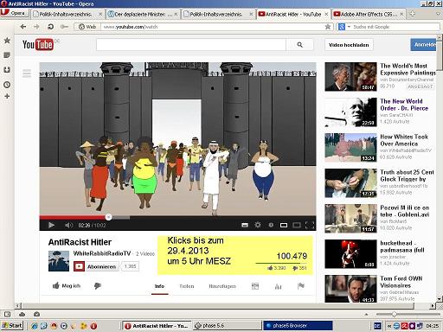443x332 pixels.
Task: Open the YouTube guide menu icon
Action: (27, 73)
